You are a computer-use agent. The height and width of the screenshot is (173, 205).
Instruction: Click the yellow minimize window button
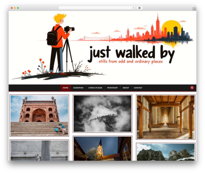[15, 8]
